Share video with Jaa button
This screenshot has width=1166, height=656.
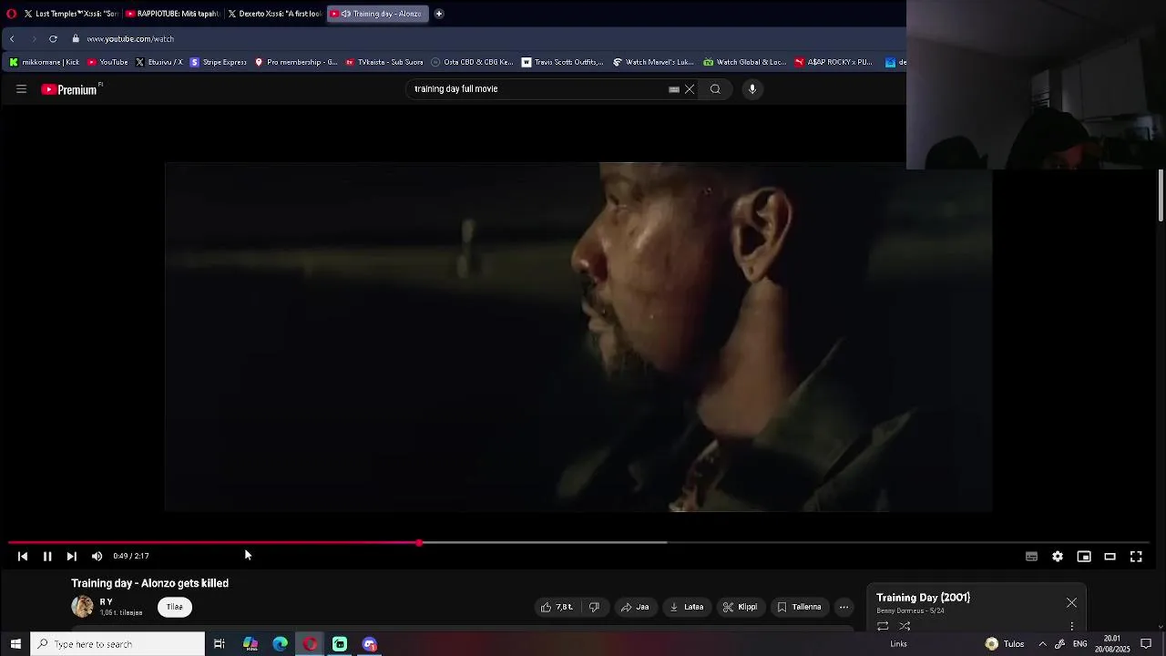(x=635, y=607)
